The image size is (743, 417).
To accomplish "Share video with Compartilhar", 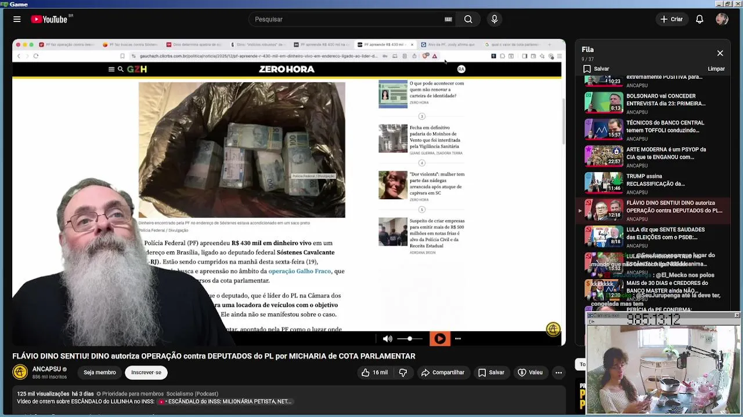I will pos(443,372).
